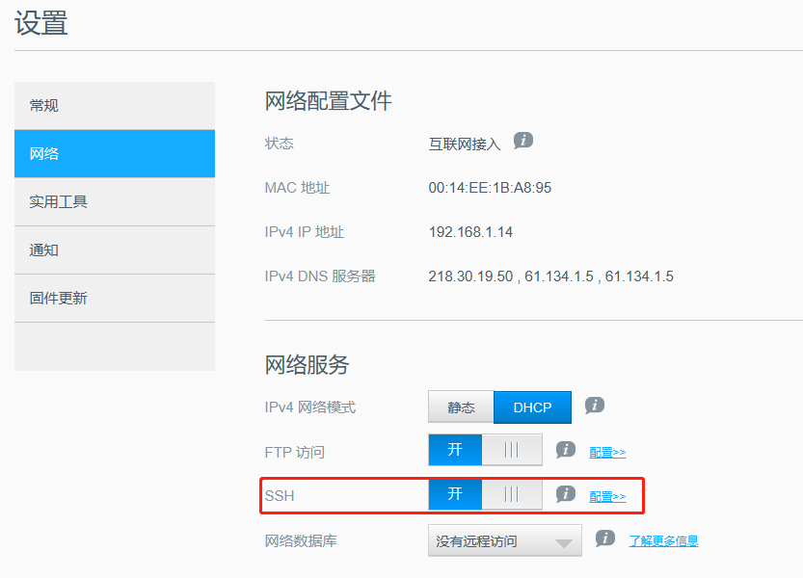Toggle the FTP 访问 switch
803x578 pixels.
click(x=485, y=451)
